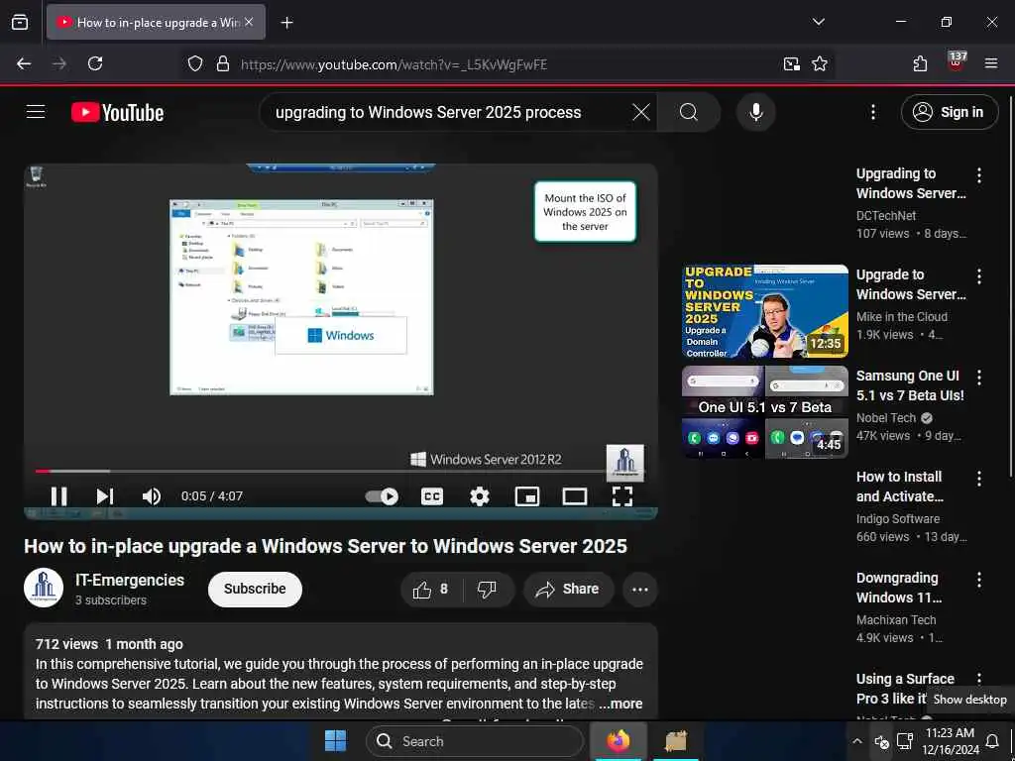The height and width of the screenshot is (761, 1015).
Task: Enter fullscreen mode
Action: (x=622, y=496)
